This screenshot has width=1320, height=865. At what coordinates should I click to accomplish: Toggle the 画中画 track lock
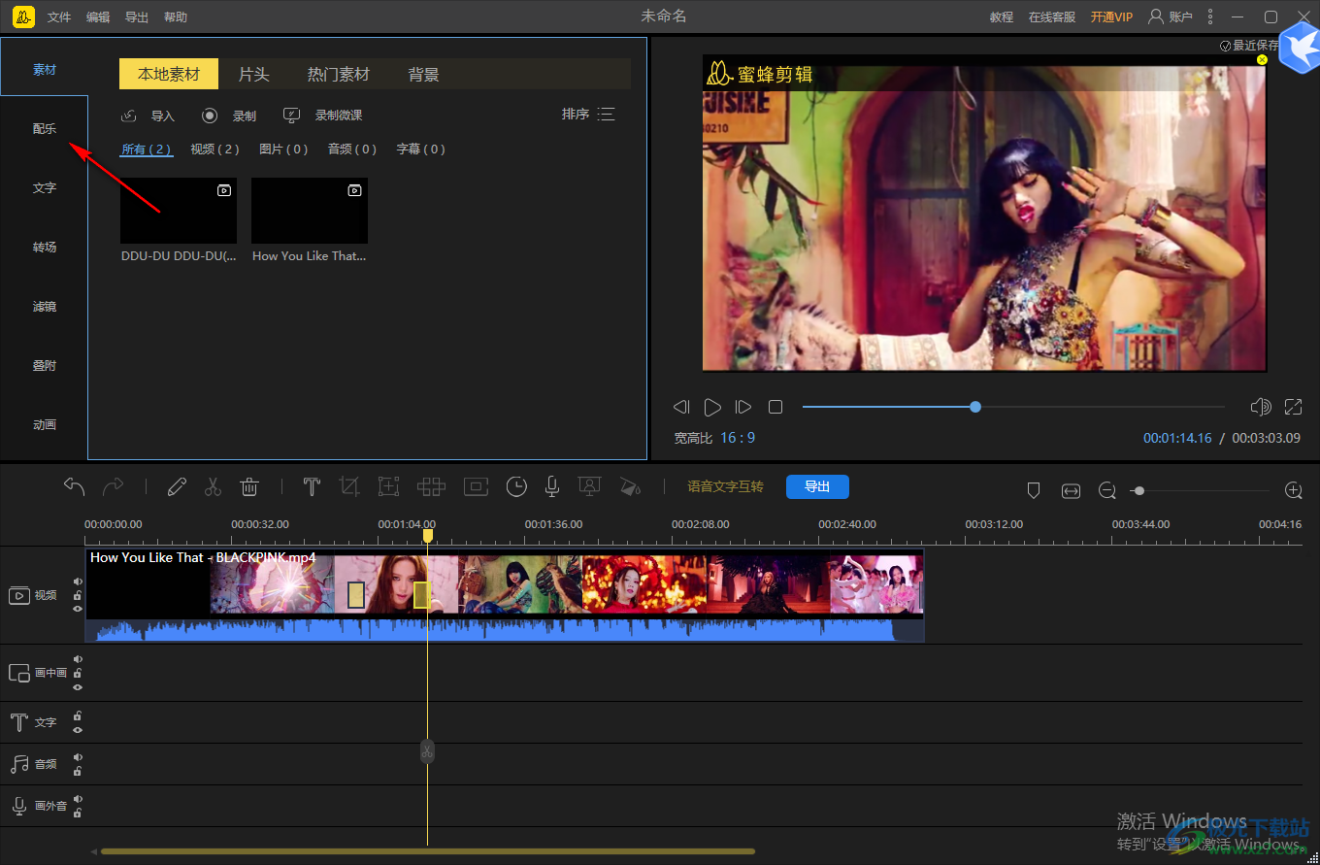(x=78, y=673)
